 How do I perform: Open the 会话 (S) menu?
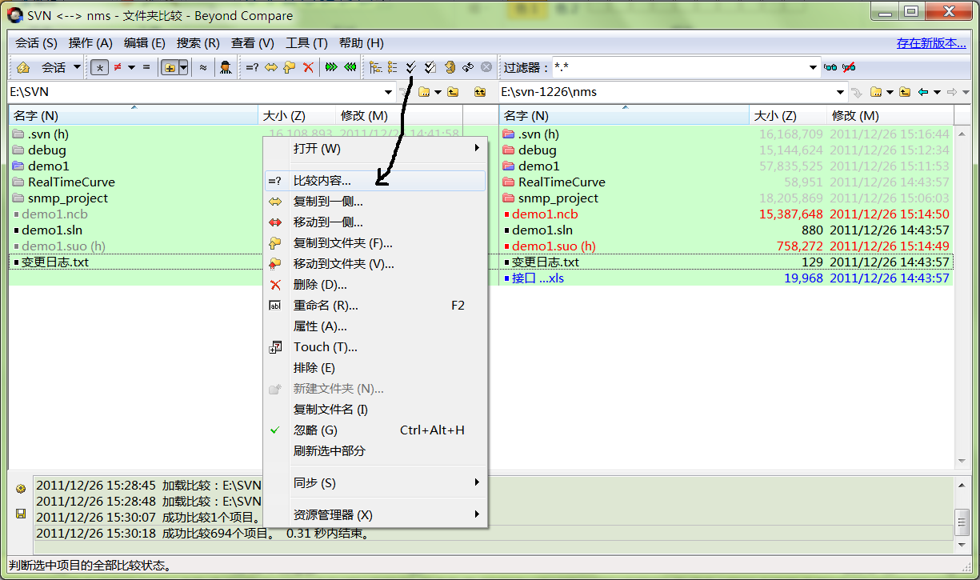tap(36, 43)
